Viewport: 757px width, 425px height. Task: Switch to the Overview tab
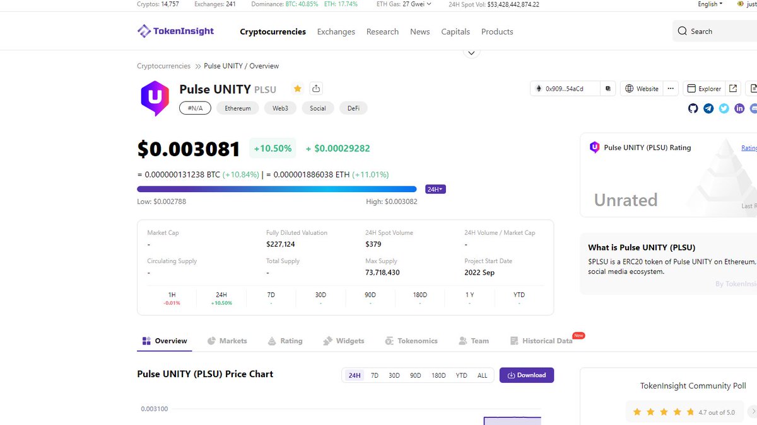164,341
